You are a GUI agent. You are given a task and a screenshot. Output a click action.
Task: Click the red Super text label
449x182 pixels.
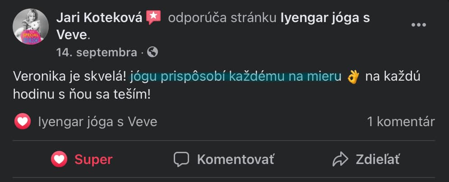click(x=93, y=159)
